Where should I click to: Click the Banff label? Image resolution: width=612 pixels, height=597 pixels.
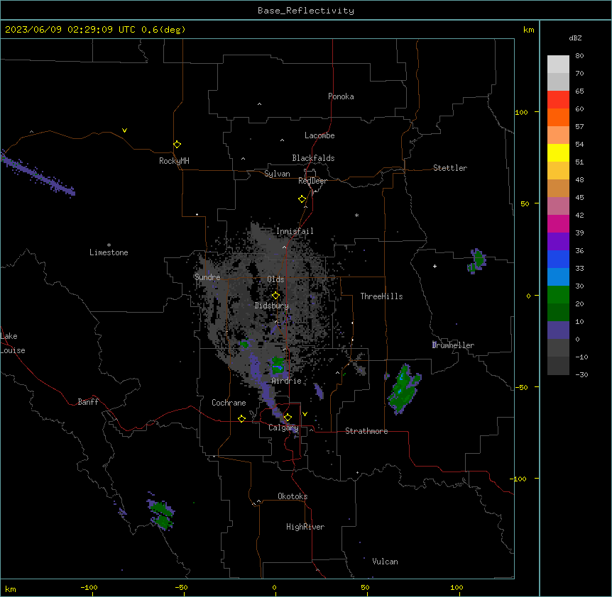88,402
